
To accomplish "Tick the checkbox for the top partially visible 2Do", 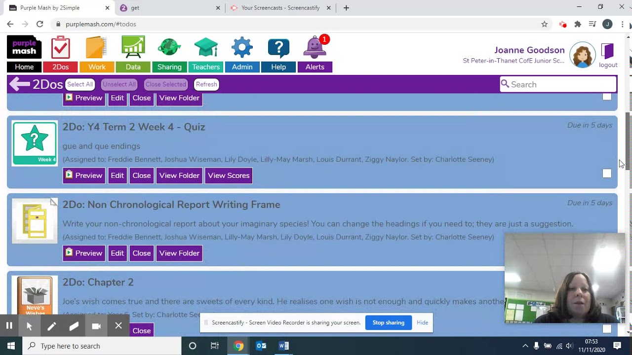I will [x=607, y=97].
